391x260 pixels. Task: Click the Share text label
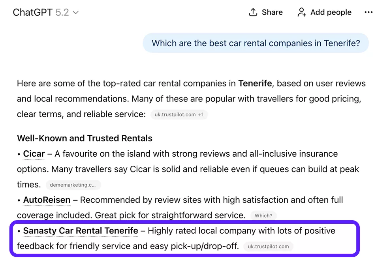[272, 12]
